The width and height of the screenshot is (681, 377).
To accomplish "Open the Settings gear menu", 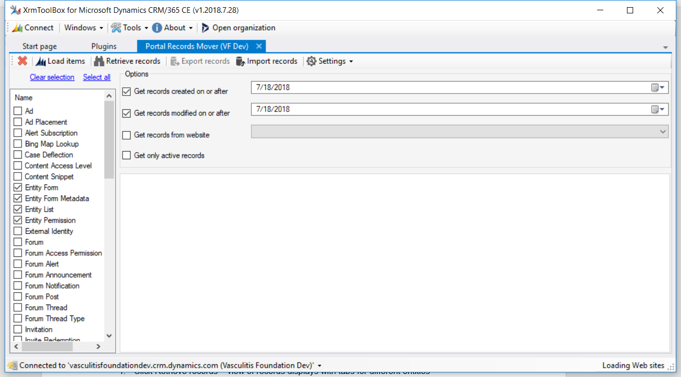I will 330,61.
